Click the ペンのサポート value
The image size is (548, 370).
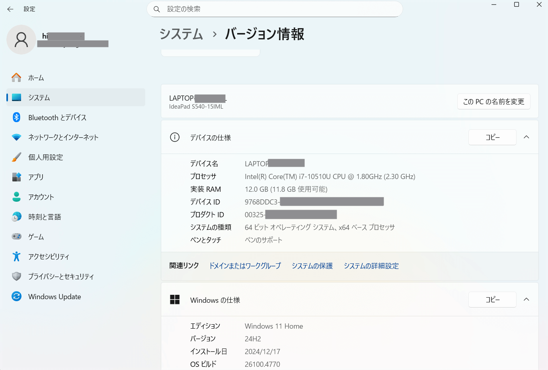(x=263, y=240)
